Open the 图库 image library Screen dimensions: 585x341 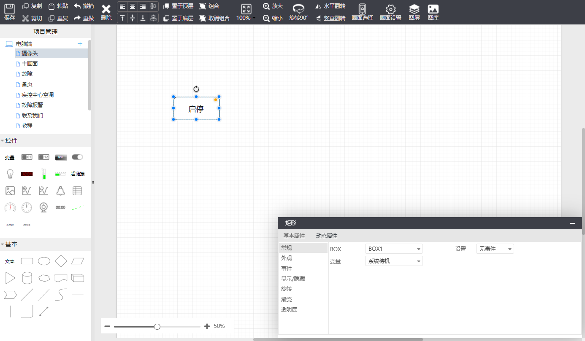click(x=433, y=9)
